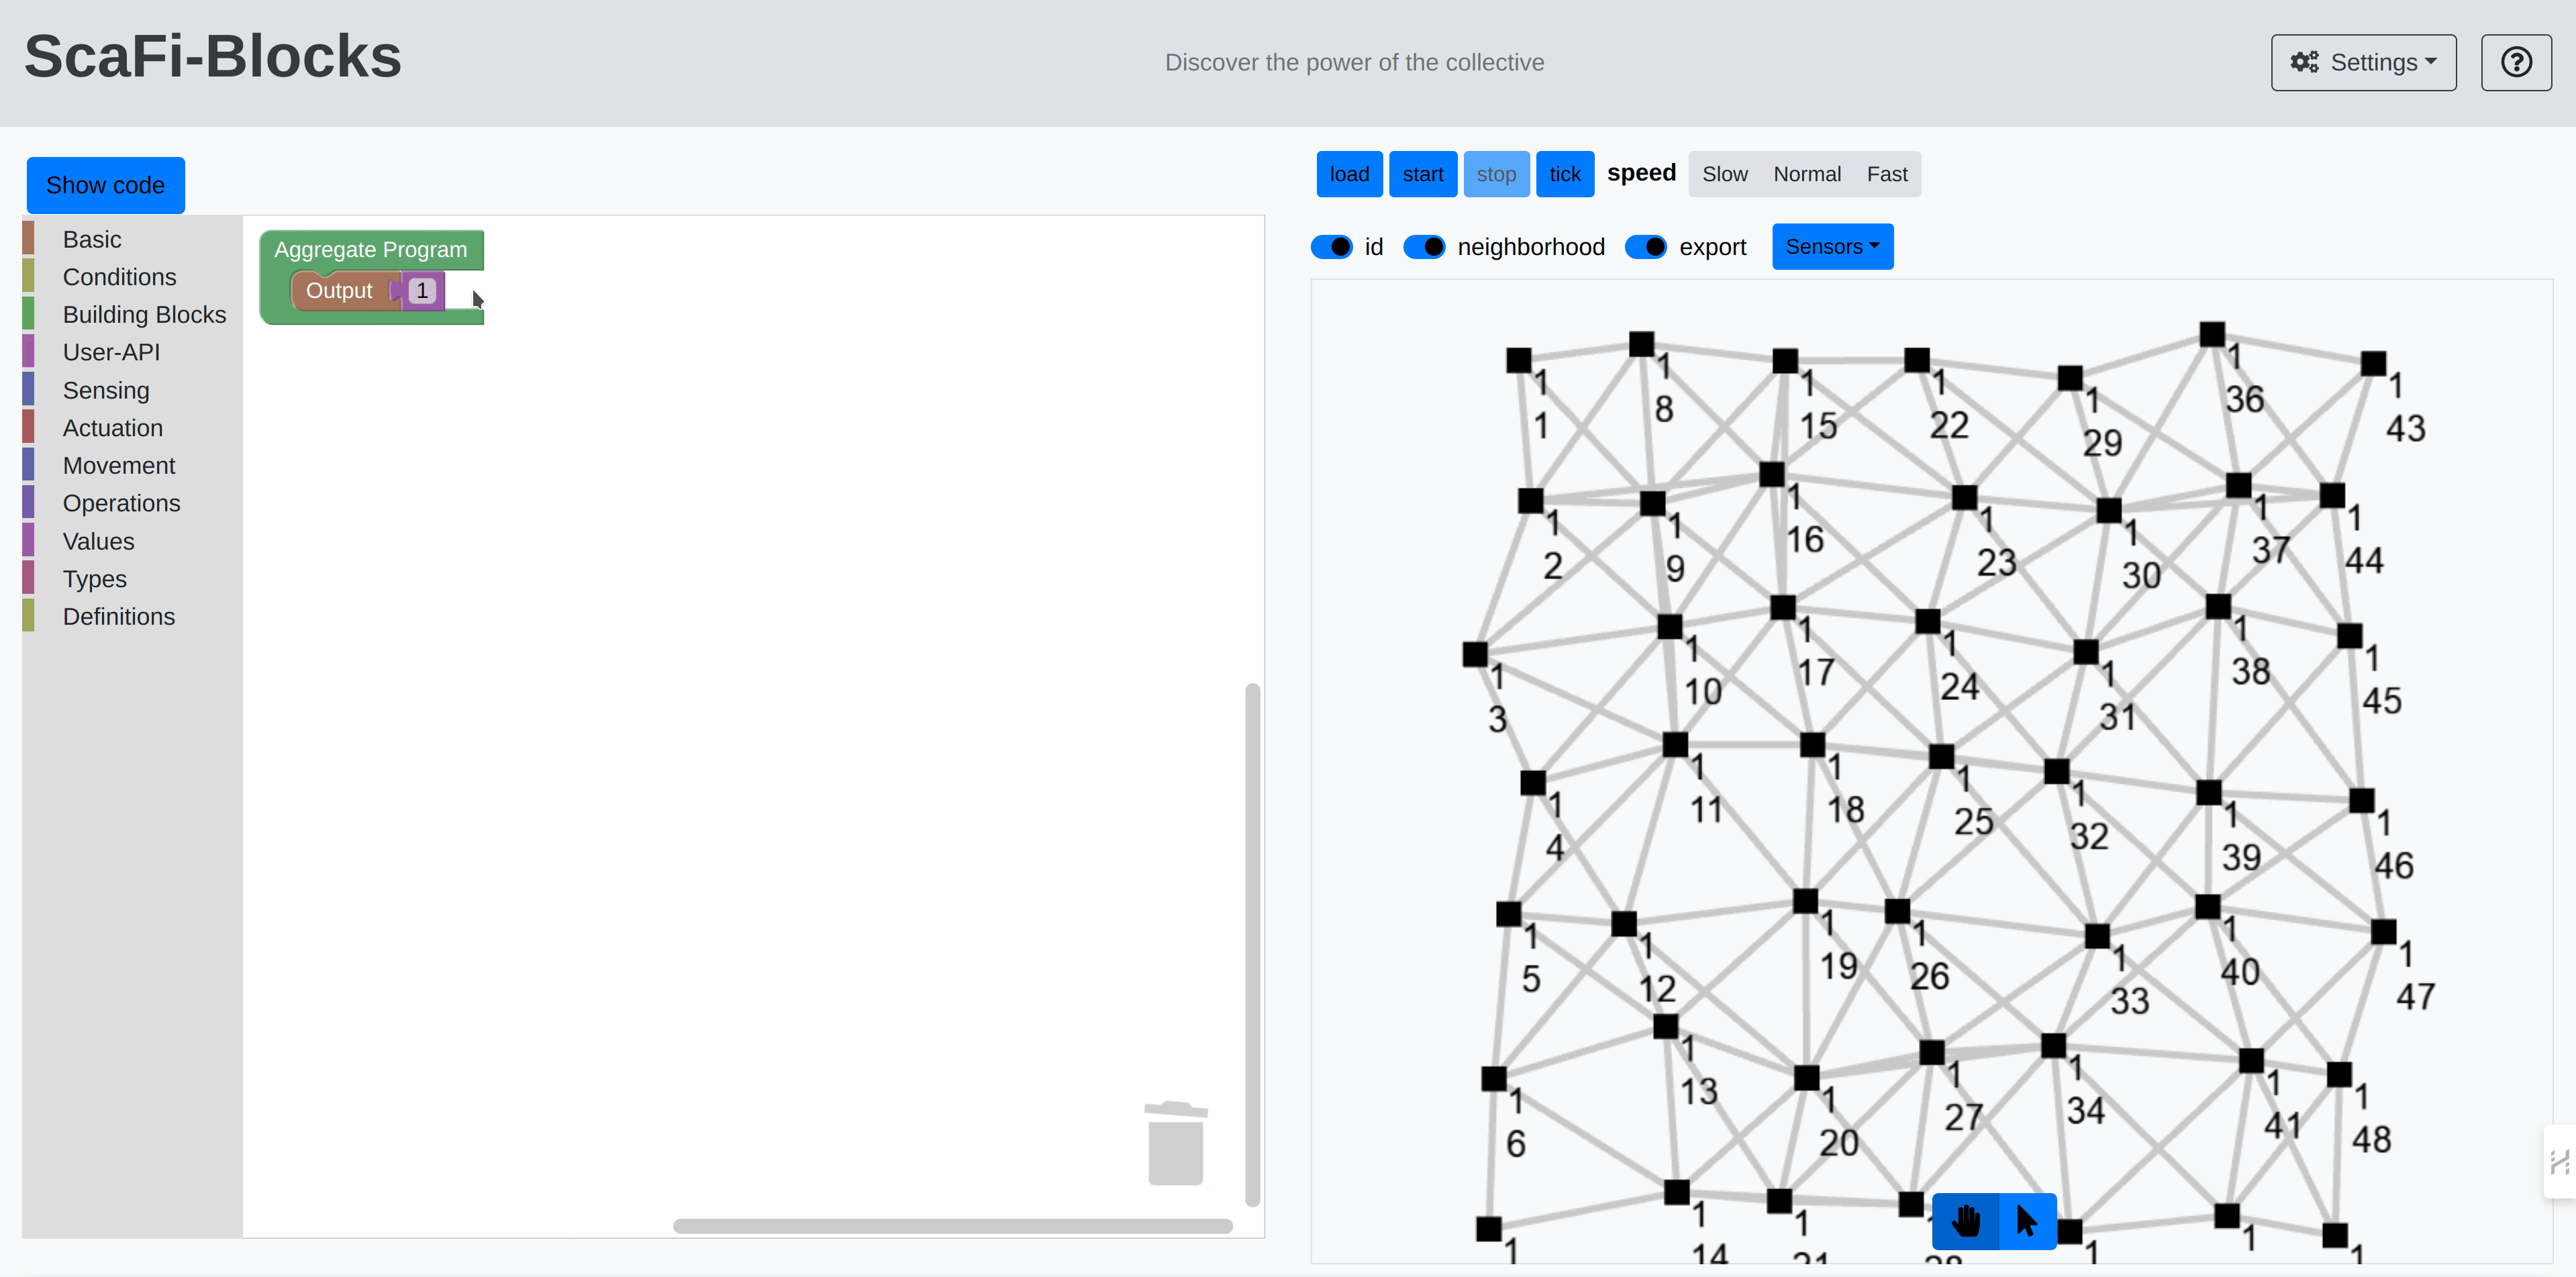This screenshot has width=2576, height=1277.
Task: Click the Normal speed option
Action: (x=1805, y=172)
